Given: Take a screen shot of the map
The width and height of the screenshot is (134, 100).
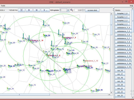Looking at the screenshot, I should pyautogui.click(x=92, y=10).
